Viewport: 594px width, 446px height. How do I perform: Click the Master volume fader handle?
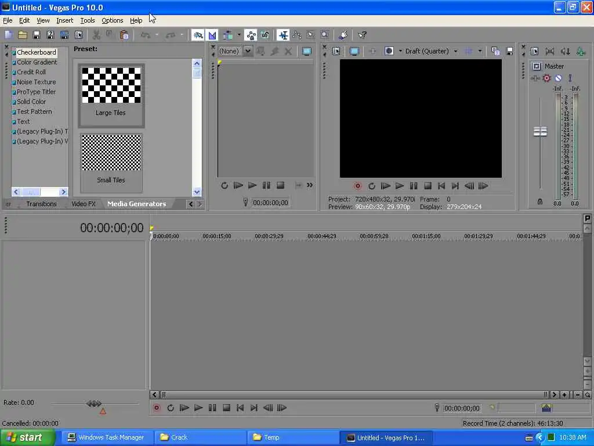540,132
